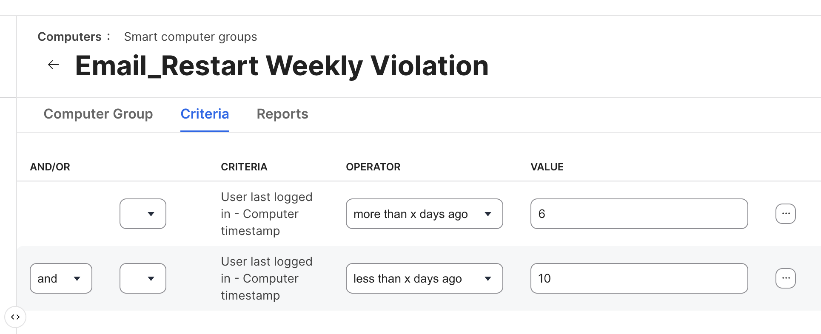The width and height of the screenshot is (821, 334).
Task: Expand the empty parenthesis dropdown in the second row
Action: point(143,278)
